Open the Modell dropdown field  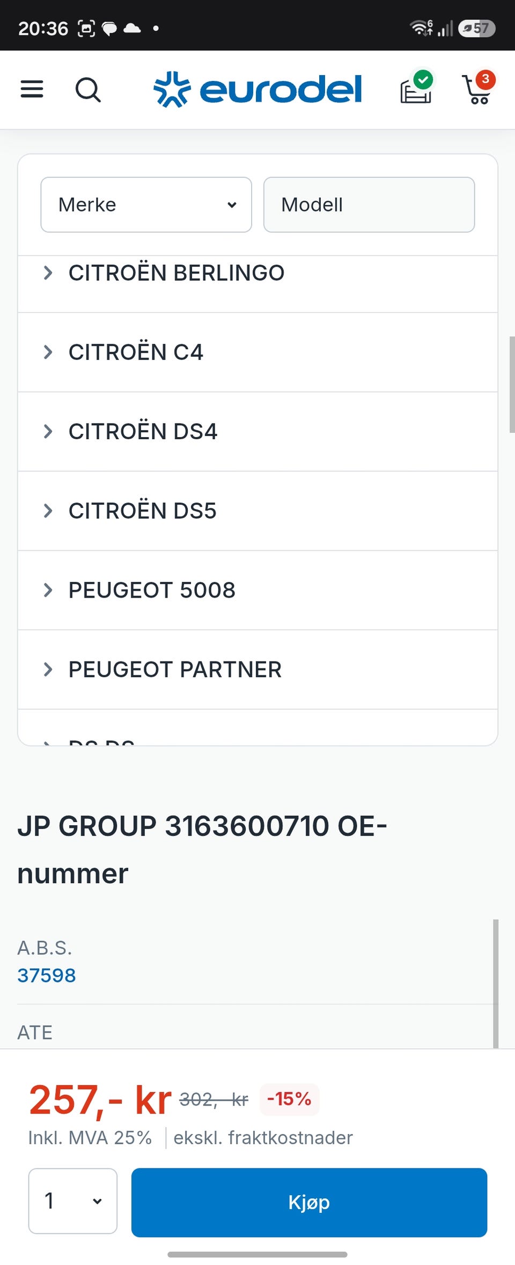tap(369, 205)
